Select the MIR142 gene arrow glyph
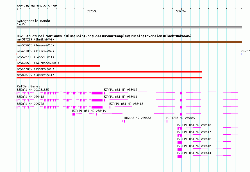 (x=124, y=121)
